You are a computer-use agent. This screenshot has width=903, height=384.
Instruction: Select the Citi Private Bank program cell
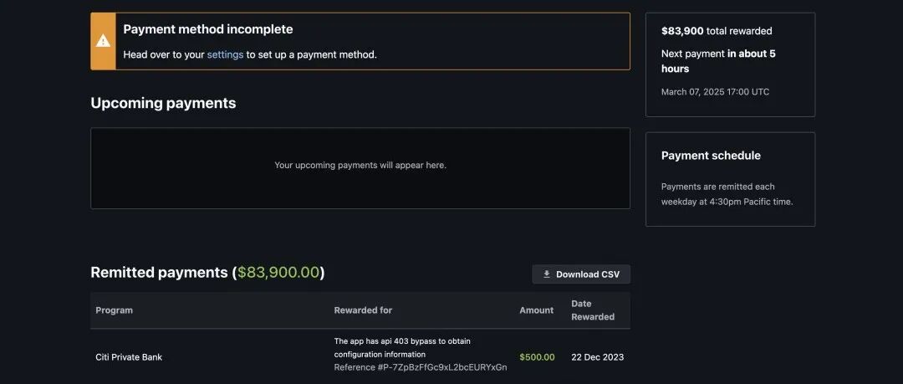pos(129,357)
